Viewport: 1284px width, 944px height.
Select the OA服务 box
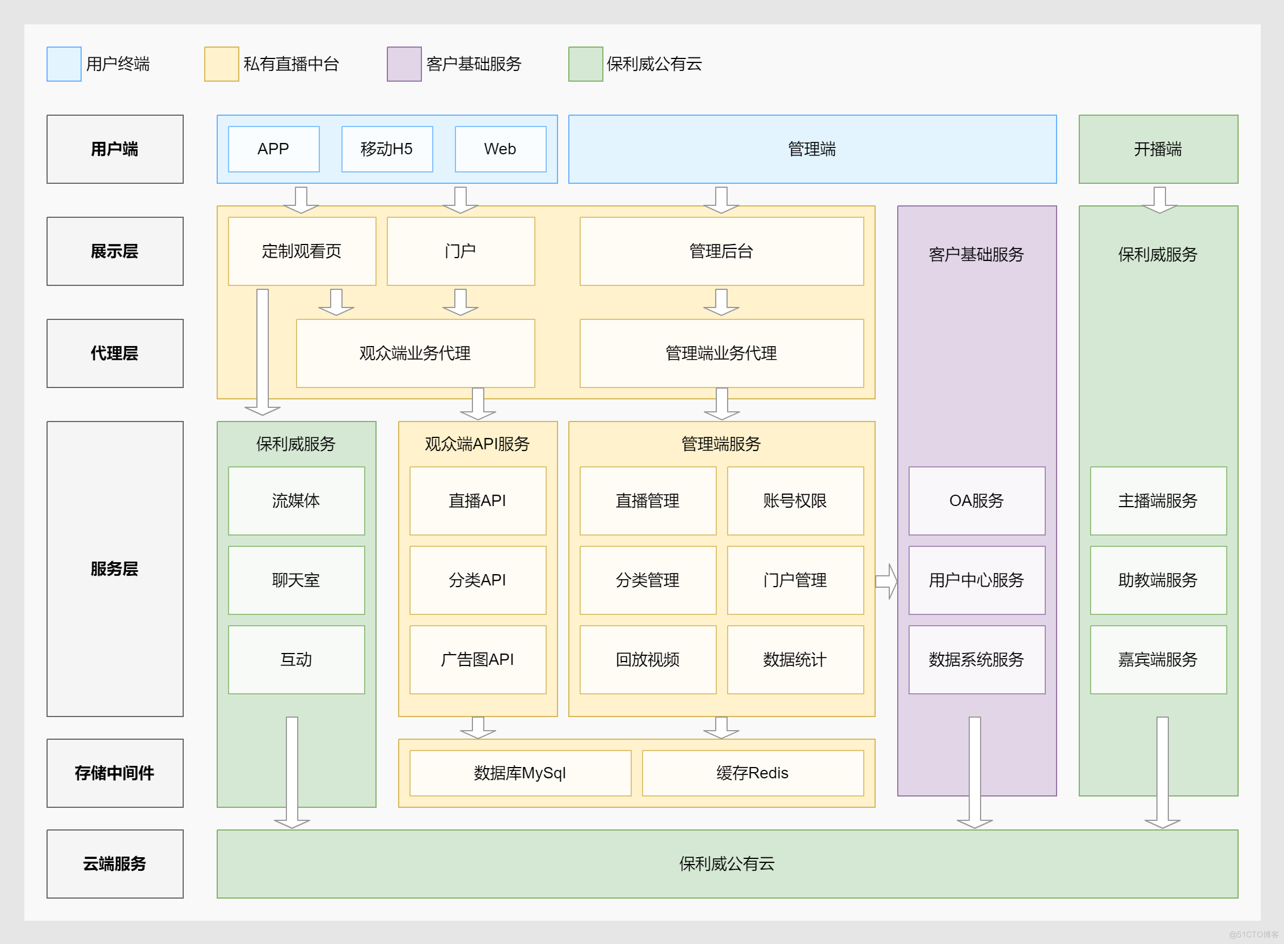(x=977, y=501)
